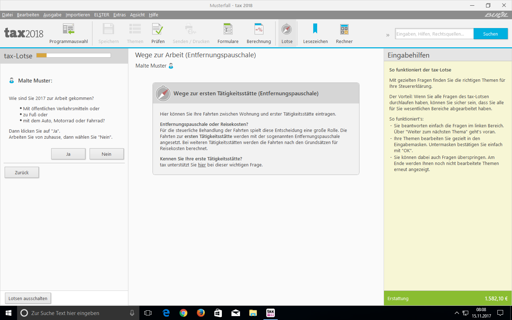This screenshot has width=512, height=320.
Task: Expand toolbar overflow chevron
Action: (388, 35)
